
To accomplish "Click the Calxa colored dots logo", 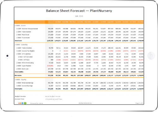I will coord(22,103).
